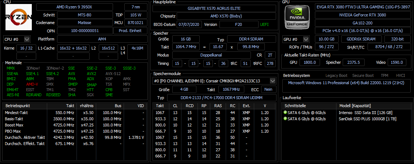Click the GA102-200 GPU chip field

click(x=362, y=23)
